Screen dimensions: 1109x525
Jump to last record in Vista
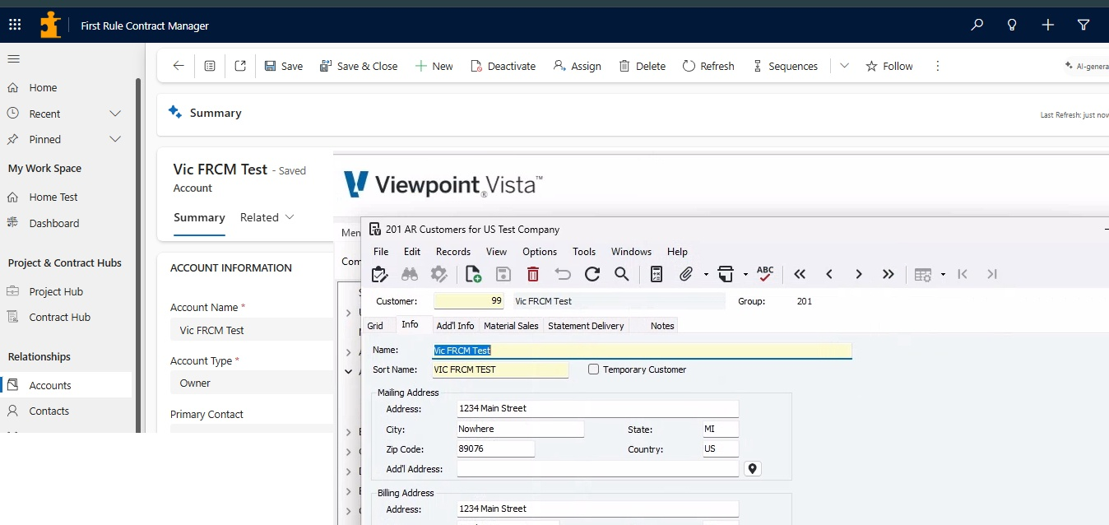[x=889, y=274]
